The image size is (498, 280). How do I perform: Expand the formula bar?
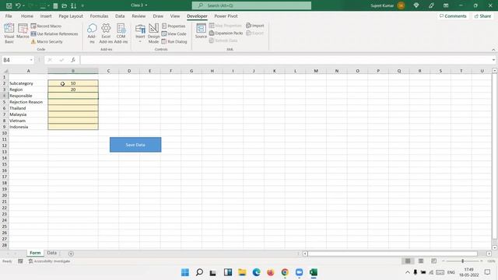click(493, 60)
